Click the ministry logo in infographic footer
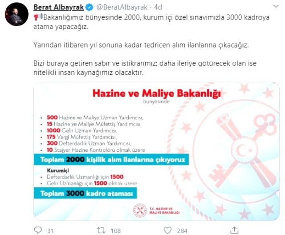Viewport: 285px width, 235px height. pos(140,211)
